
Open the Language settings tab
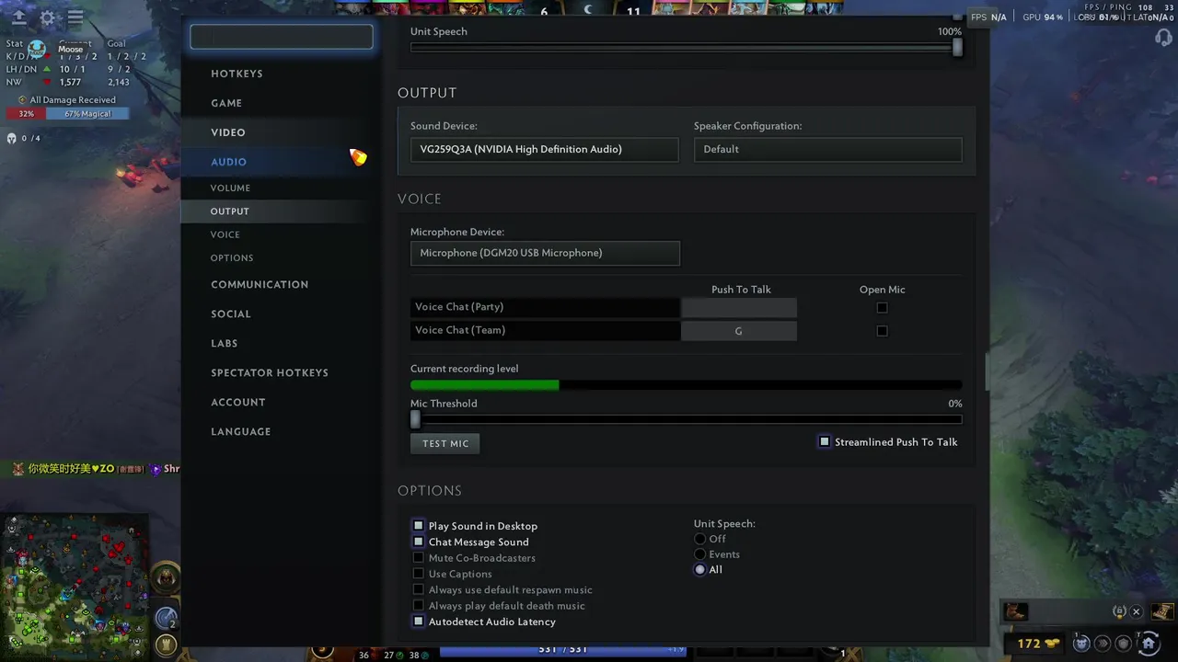(x=241, y=431)
